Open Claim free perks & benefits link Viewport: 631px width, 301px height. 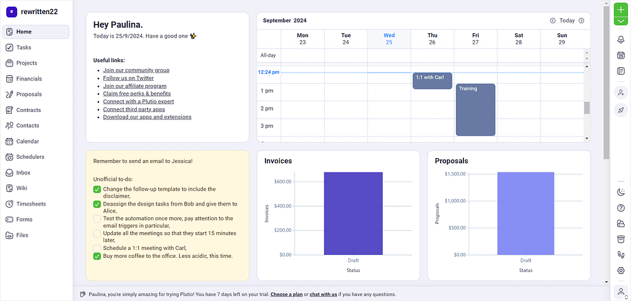pyautogui.click(x=137, y=94)
